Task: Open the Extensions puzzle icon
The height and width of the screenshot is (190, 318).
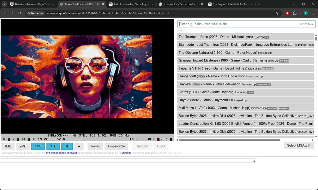Action: pos(295,13)
